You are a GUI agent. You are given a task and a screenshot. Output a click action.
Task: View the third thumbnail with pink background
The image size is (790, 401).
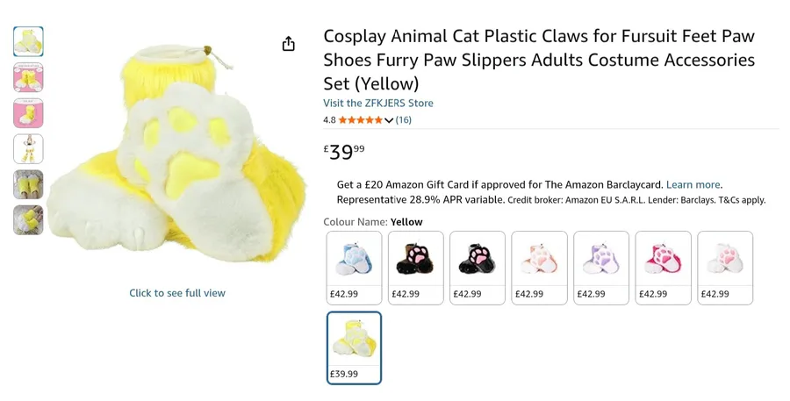pyautogui.click(x=28, y=113)
